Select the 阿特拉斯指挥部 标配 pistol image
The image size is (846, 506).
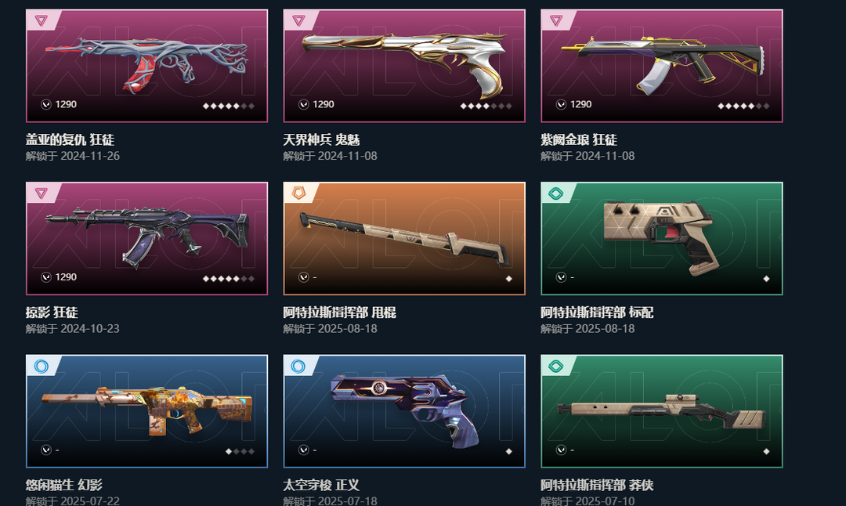tap(657, 237)
